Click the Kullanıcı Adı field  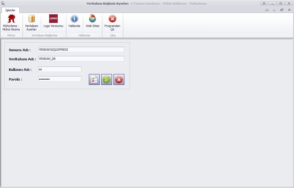60,69
